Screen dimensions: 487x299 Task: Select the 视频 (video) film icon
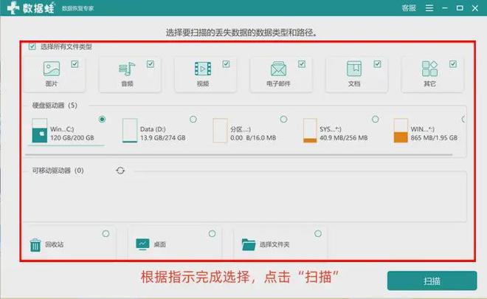pos(202,69)
